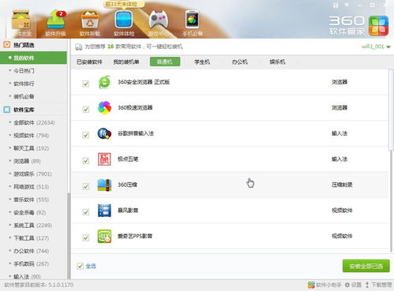Click the 极点五笔 red icon
The image size is (394, 291).
[104, 159]
